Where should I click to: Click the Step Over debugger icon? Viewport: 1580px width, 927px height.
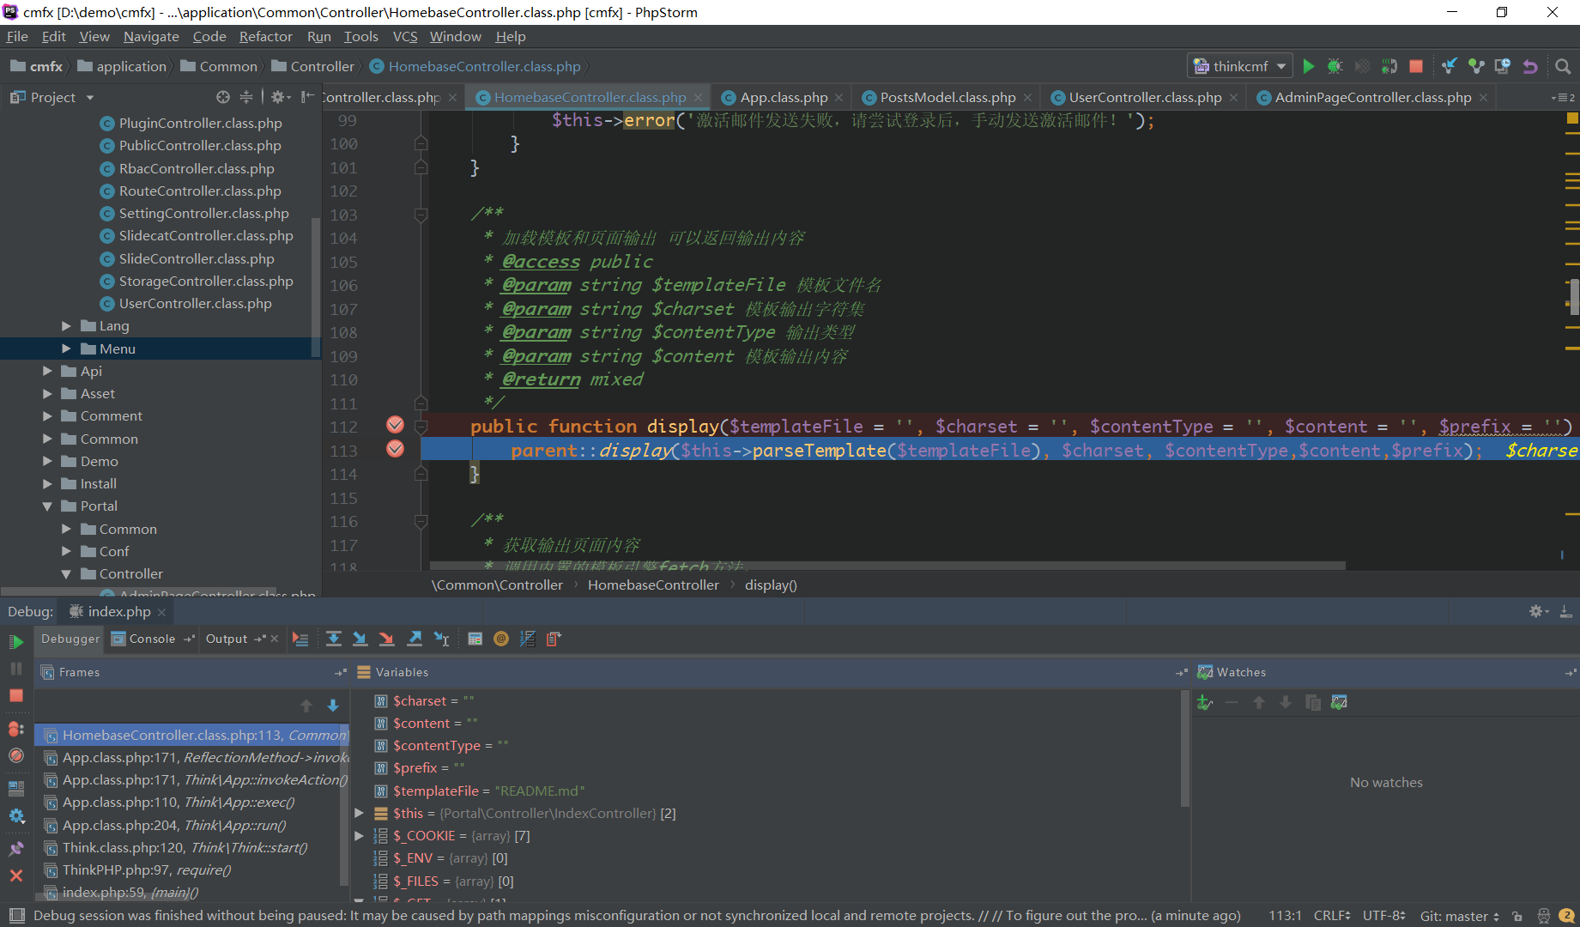tap(334, 639)
